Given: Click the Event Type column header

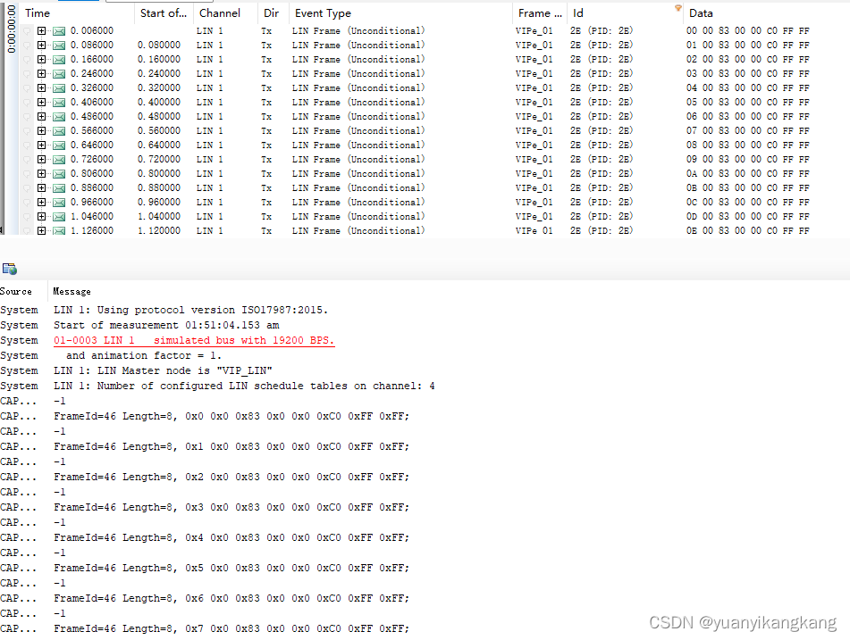Looking at the screenshot, I should [x=326, y=12].
